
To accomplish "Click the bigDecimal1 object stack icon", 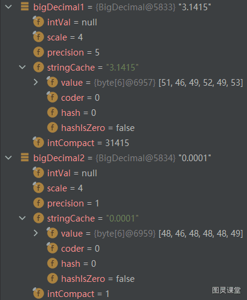I will pyautogui.click(x=25, y=7).
